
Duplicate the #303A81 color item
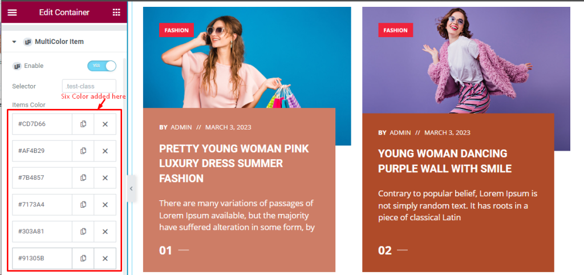[83, 232]
